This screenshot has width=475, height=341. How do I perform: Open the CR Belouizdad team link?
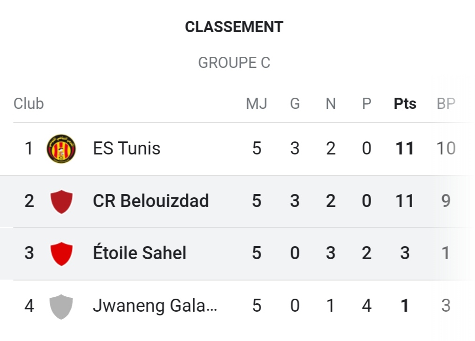coord(151,201)
